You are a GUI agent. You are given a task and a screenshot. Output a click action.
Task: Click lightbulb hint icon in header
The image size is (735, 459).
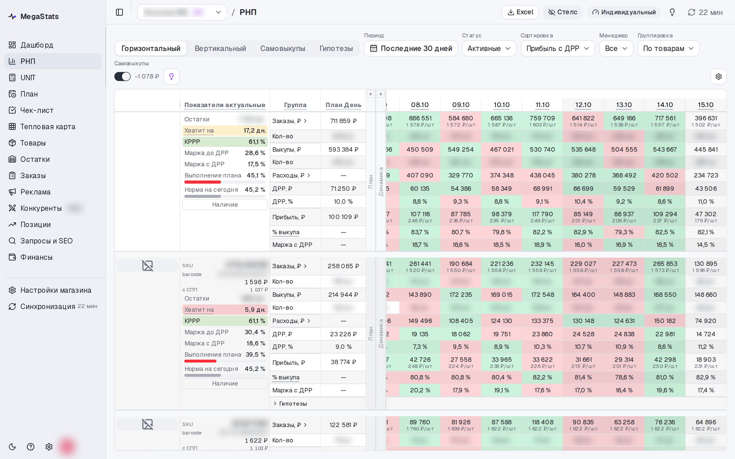[672, 12]
